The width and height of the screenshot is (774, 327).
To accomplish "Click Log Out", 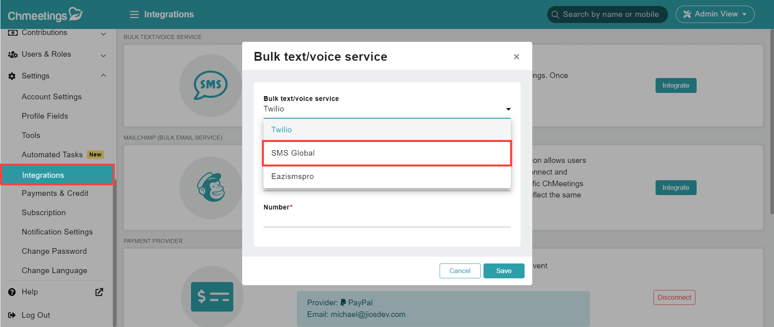I will coord(36,315).
